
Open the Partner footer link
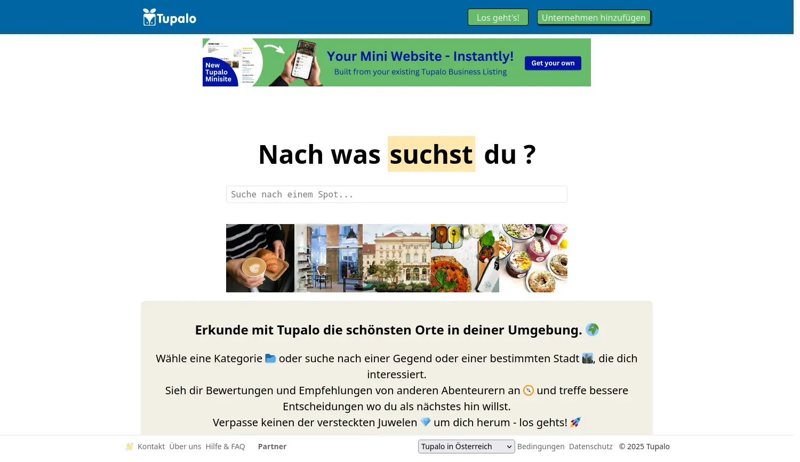[x=272, y=447]
